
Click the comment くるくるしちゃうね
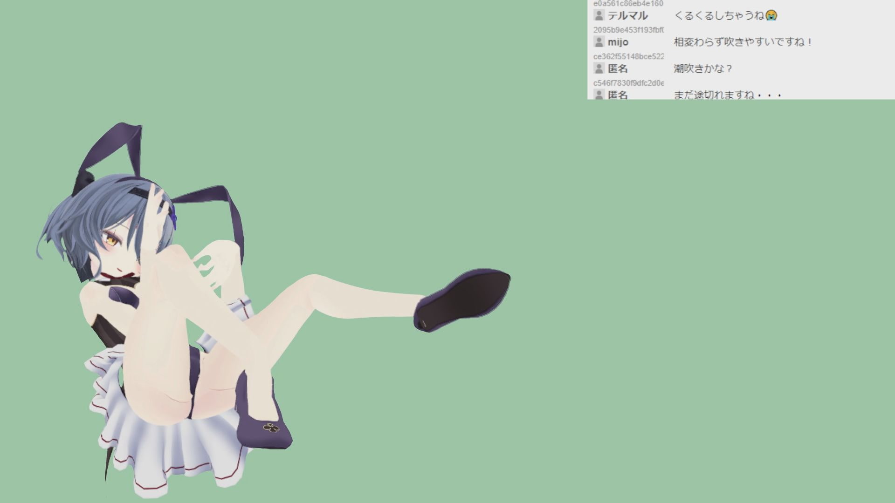coord(719,15)
